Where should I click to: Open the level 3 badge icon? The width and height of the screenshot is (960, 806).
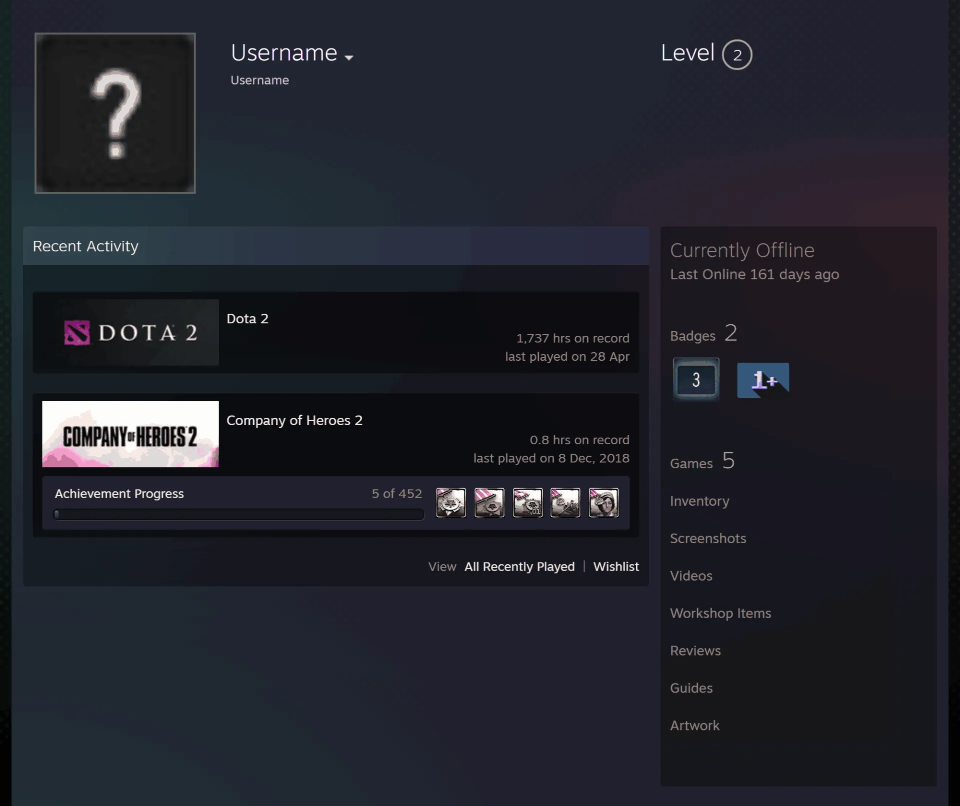point(696,380)
